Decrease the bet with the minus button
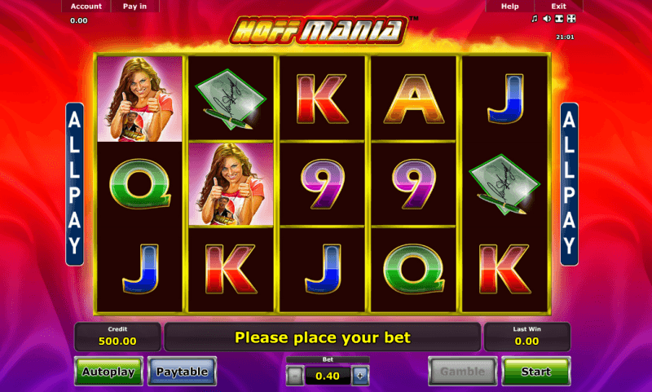Viewport: 652px width, 392px height. 295,377
